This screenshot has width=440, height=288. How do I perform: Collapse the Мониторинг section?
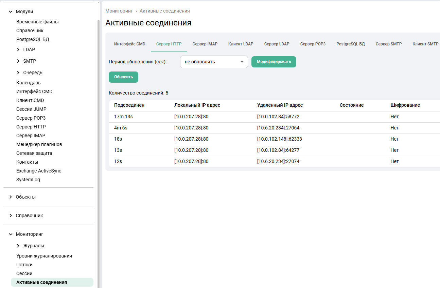coord(11,234)
